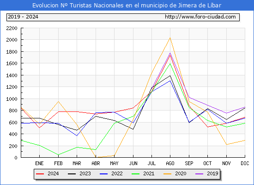Click the chart title about Jimera de Líbar

[x=127, y=6]
